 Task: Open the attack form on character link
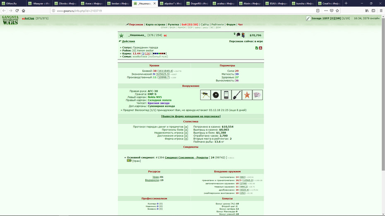tap(191, 116)
